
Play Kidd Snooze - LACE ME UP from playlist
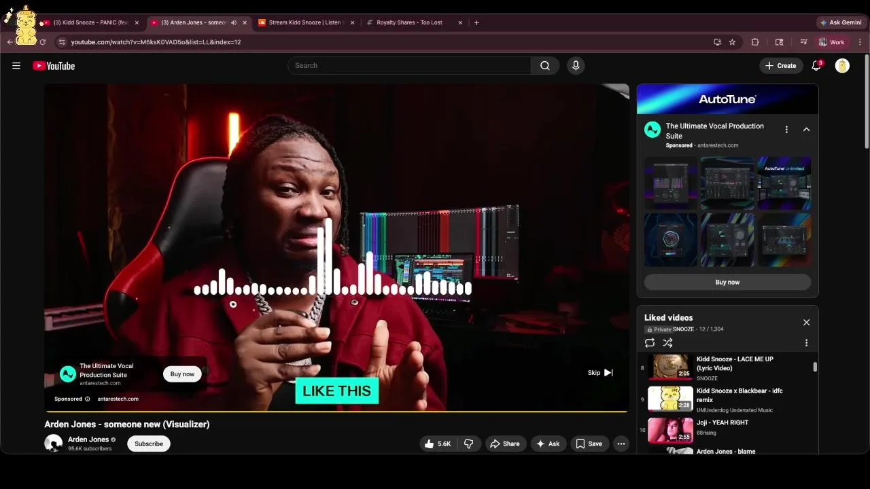(727, 368)
